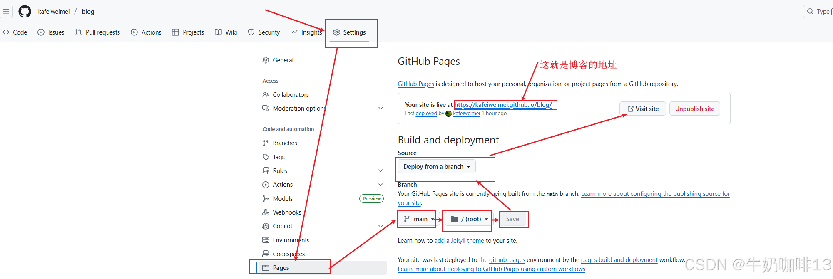
Task: Open the github-pages environment link
Action: (x=507, y=260)
